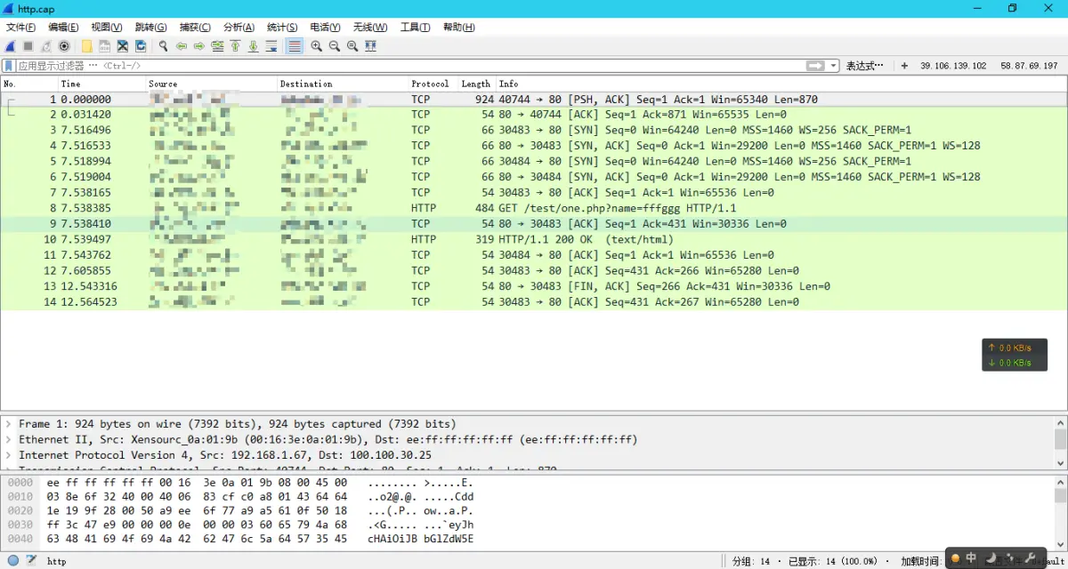The width and height of the screenshot is (1068, 569).
Task: Jump to the last packet icon
Action: [253, 46]
